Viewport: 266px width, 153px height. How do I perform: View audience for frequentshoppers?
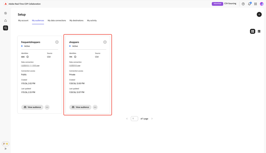(x=32, y=107)
